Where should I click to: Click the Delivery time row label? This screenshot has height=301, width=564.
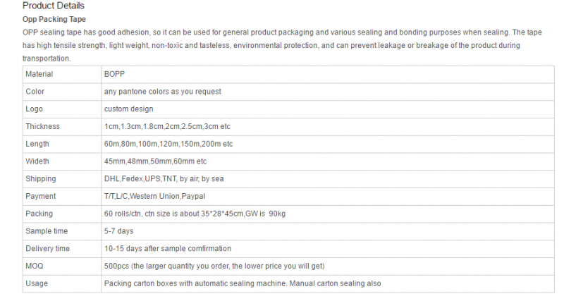click(x=47, y=249)
